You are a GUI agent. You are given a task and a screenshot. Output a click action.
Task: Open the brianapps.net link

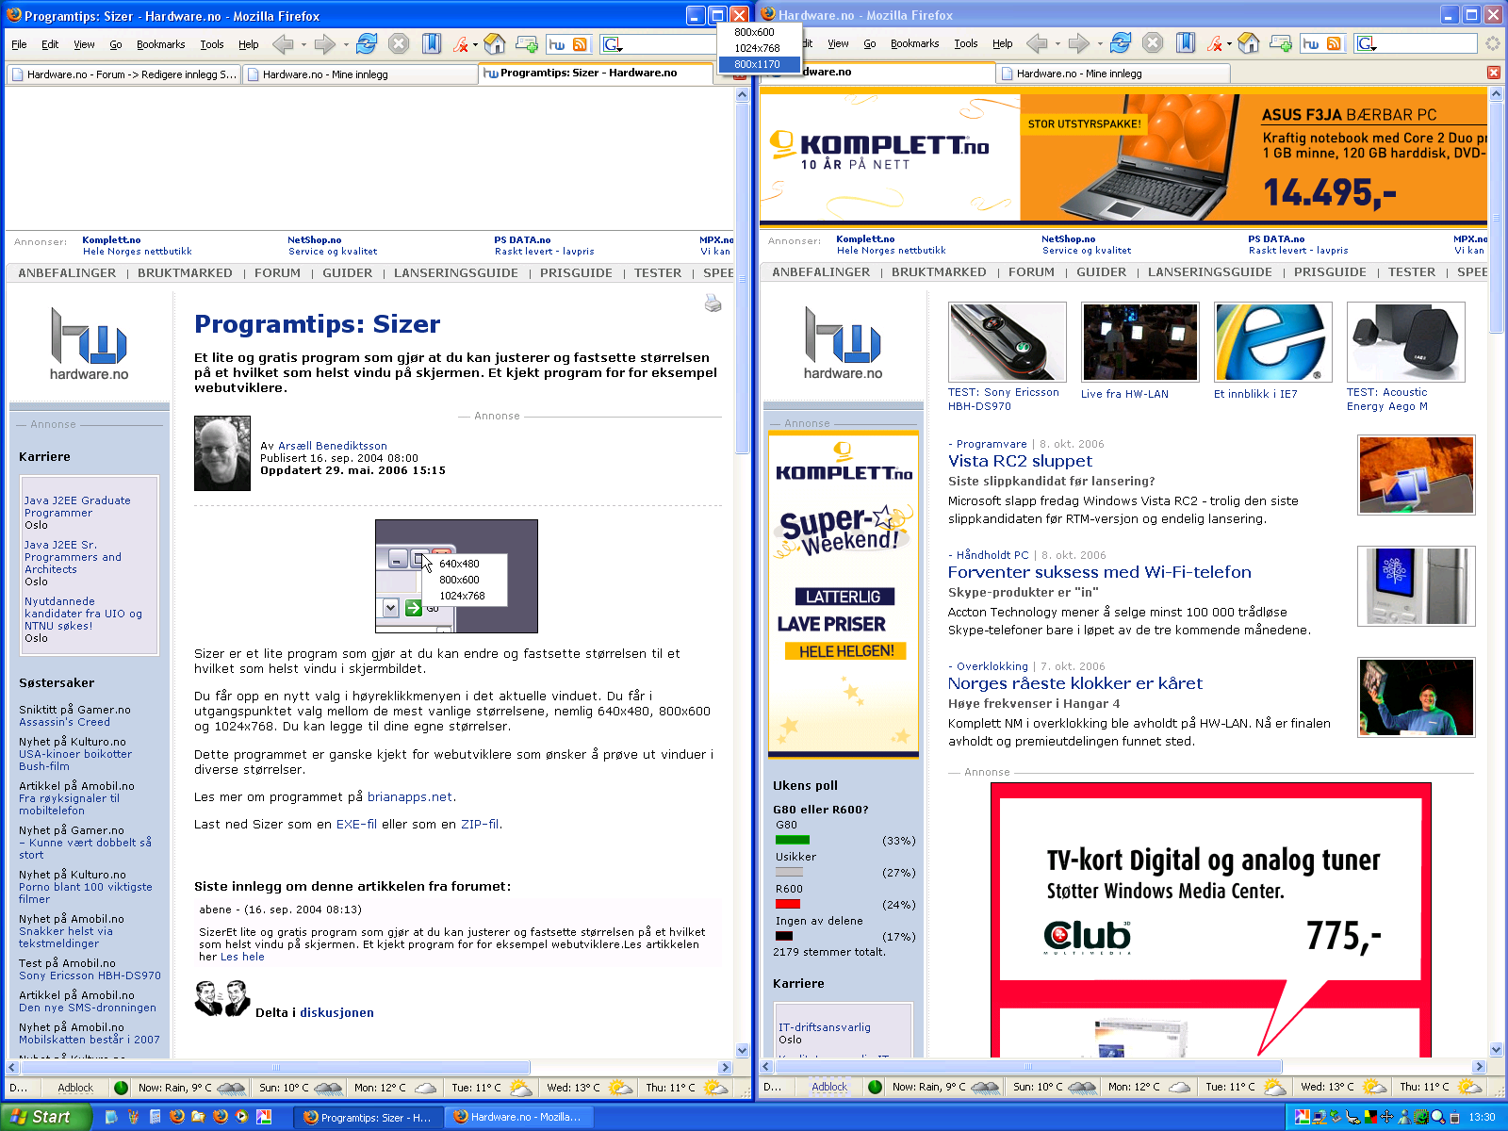410,796
